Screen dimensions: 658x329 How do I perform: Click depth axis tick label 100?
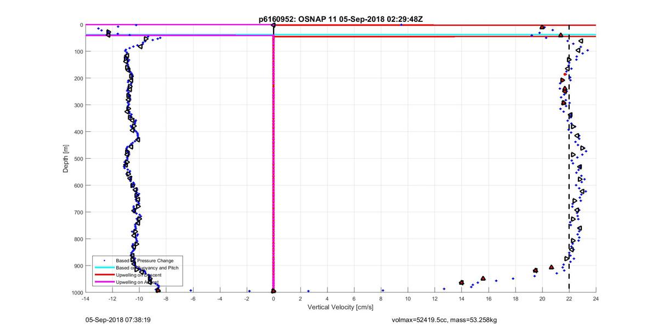pos(78,52)
